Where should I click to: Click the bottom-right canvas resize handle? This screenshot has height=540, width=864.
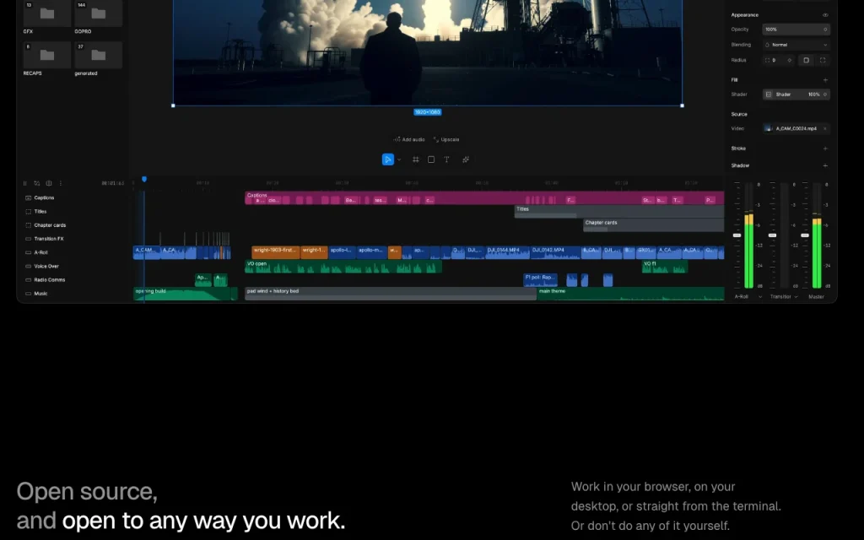click(x=682, y=105)
